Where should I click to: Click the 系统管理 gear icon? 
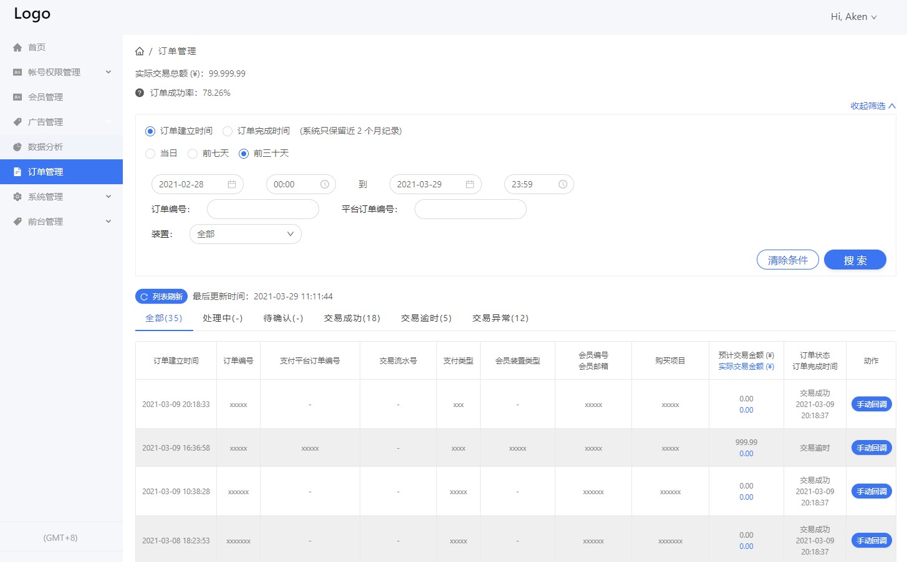coord(17,197)
